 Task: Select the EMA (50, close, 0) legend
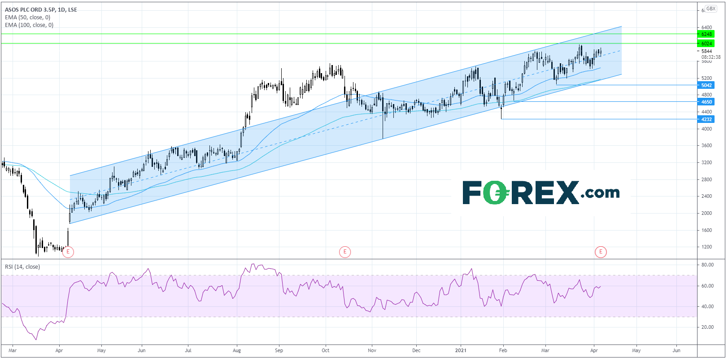(28, 17)
